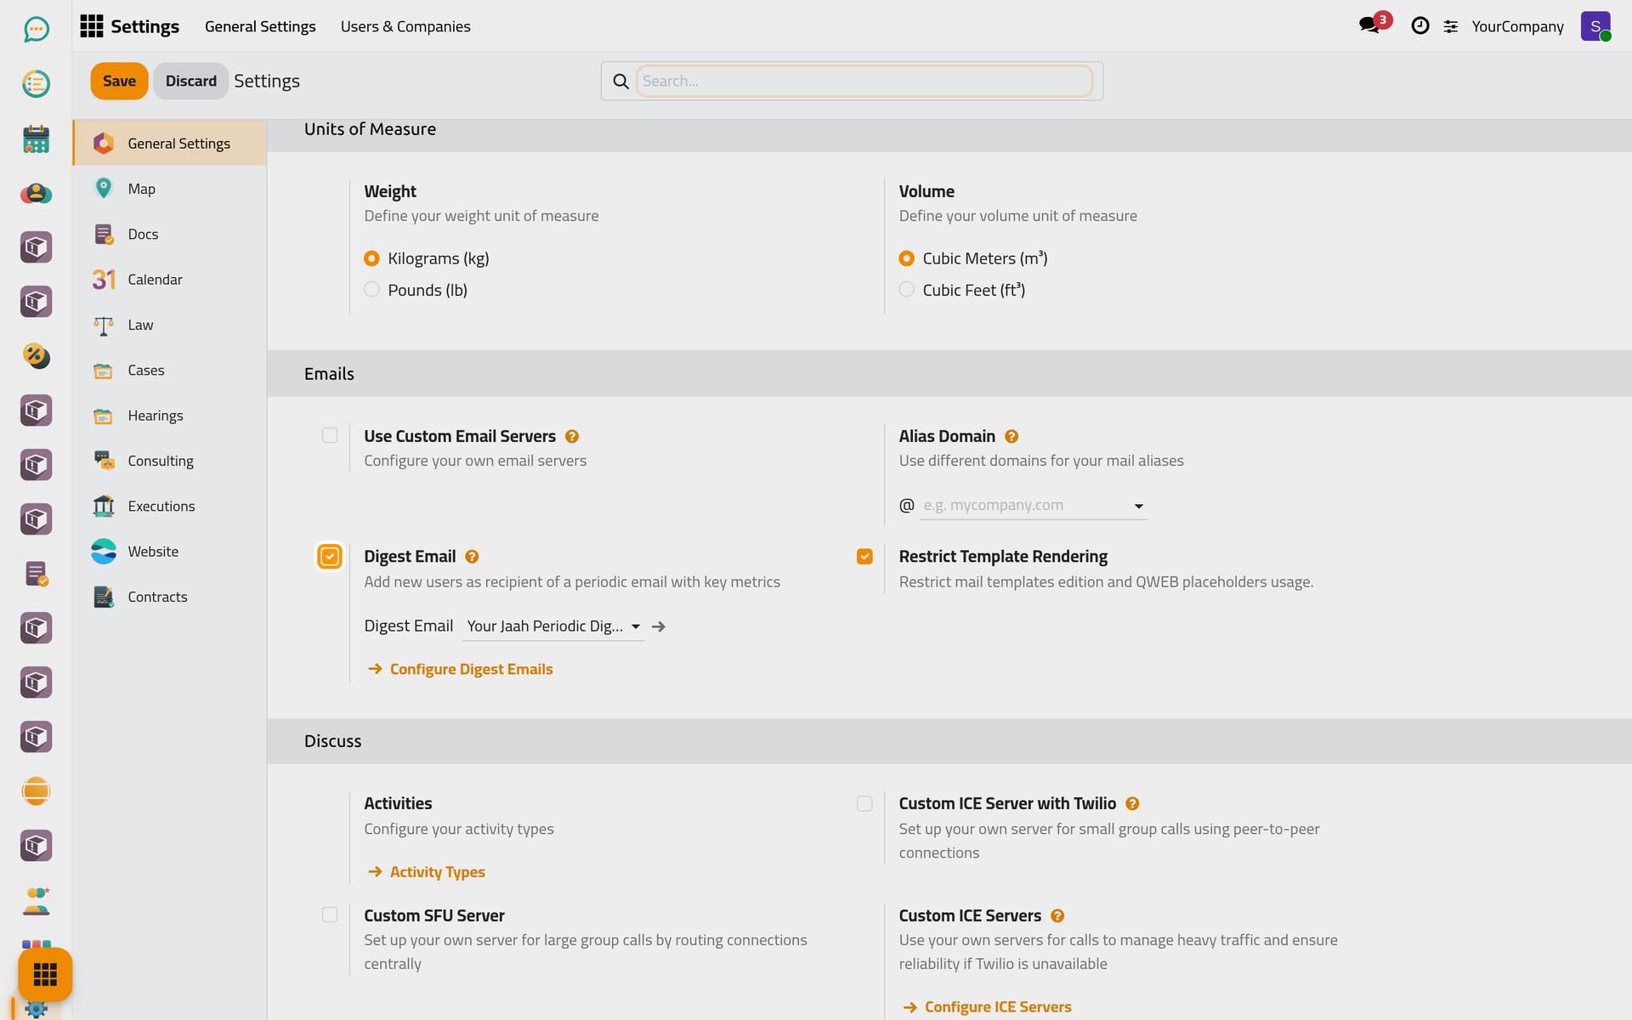The height and width of the screenshot is (1020, 1632).
Task: Open the Users & Companies menu
Action: 405,26
